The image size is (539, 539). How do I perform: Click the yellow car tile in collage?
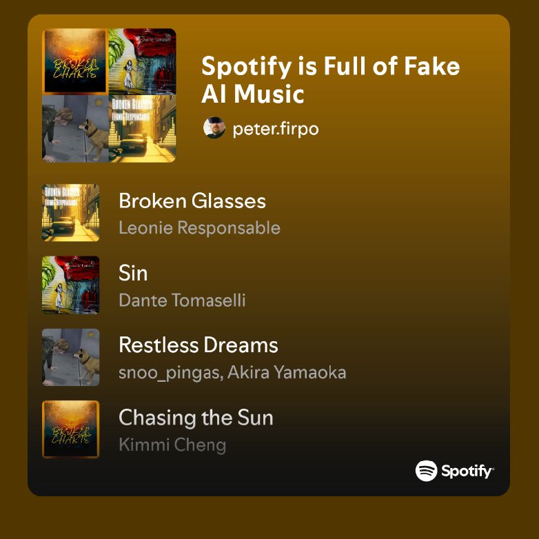[142, 129]
